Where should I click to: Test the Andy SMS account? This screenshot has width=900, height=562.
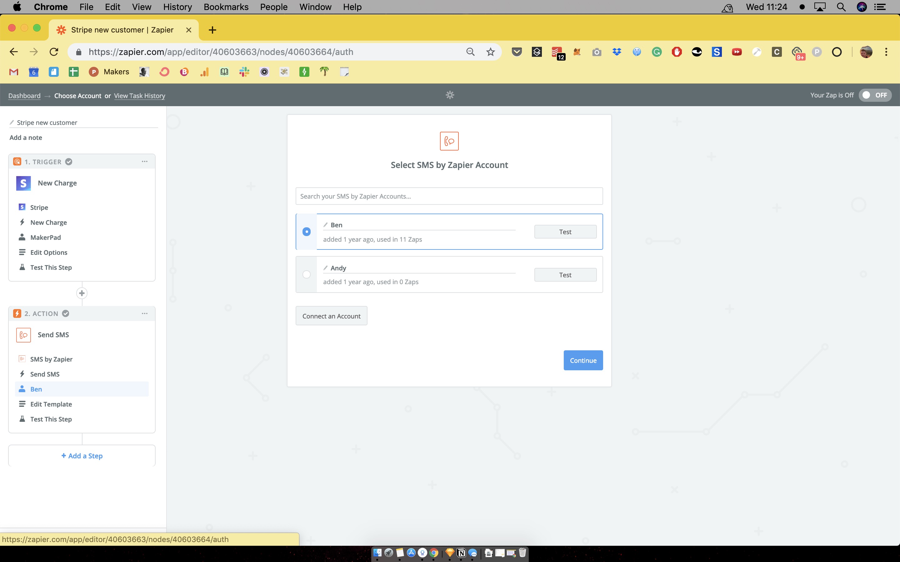coord(565,275)
